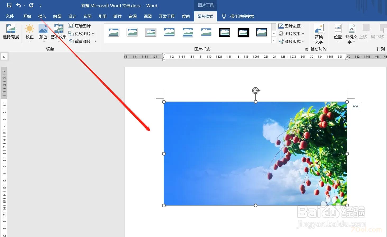Switch to the 开始 tab
The width and height of the screenshot is (387, 237).
(27, 16)
